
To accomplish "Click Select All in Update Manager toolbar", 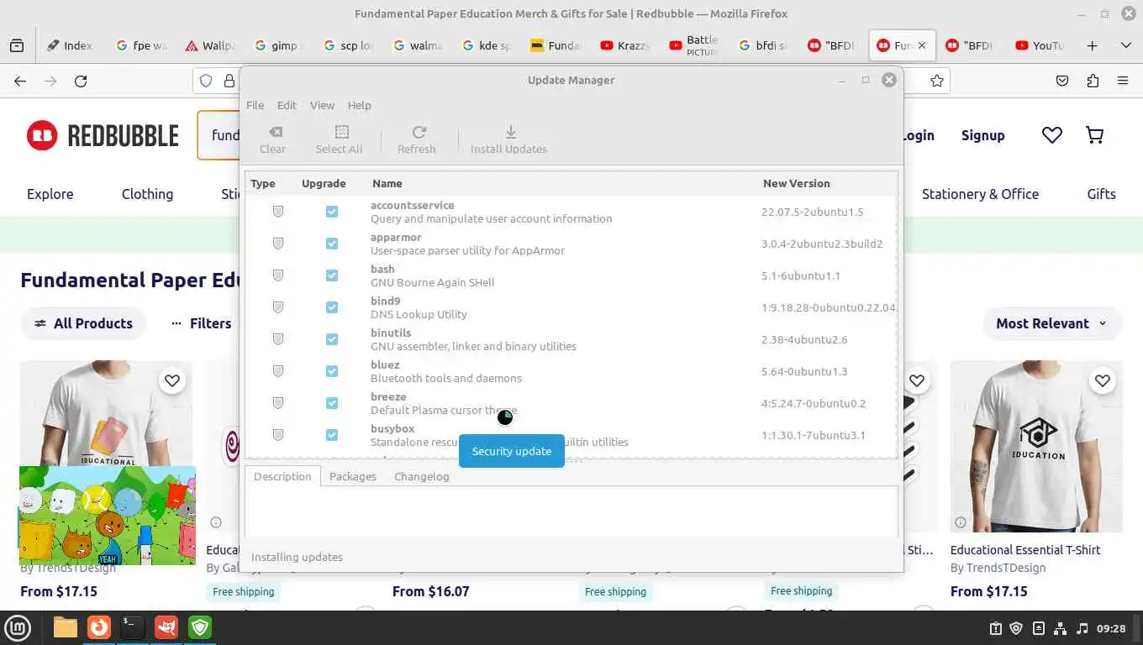I will pyautogui.click(x=339, y=139).
